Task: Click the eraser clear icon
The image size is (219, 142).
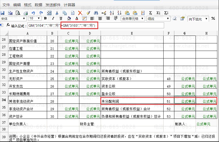Action: (175, 19)
